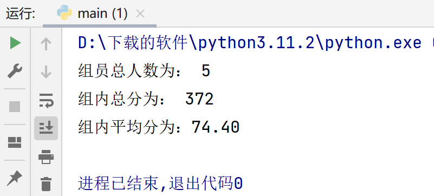Viewport: 434px width, 196px height.
Task: Print console output with the printer icon
Action: click(46, 156)
